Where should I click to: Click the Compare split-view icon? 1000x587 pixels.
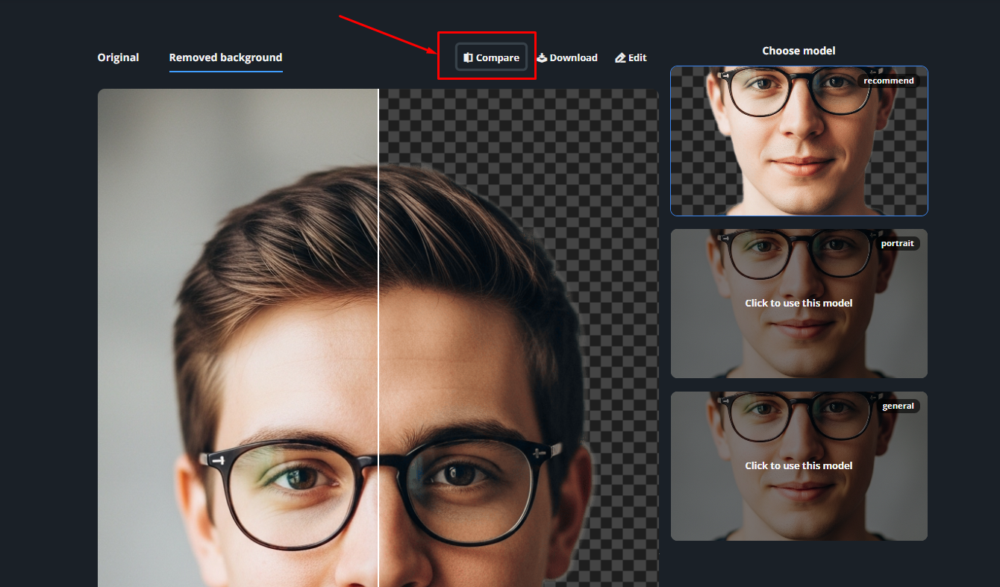click(468, 57)
